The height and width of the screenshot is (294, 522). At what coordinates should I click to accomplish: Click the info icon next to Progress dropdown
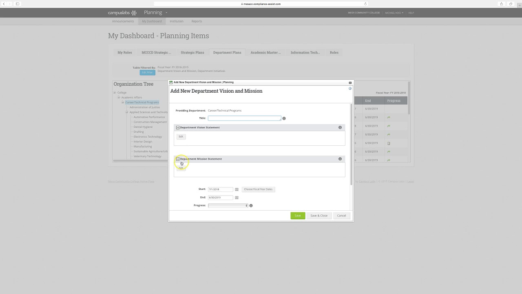coord(251,205)
